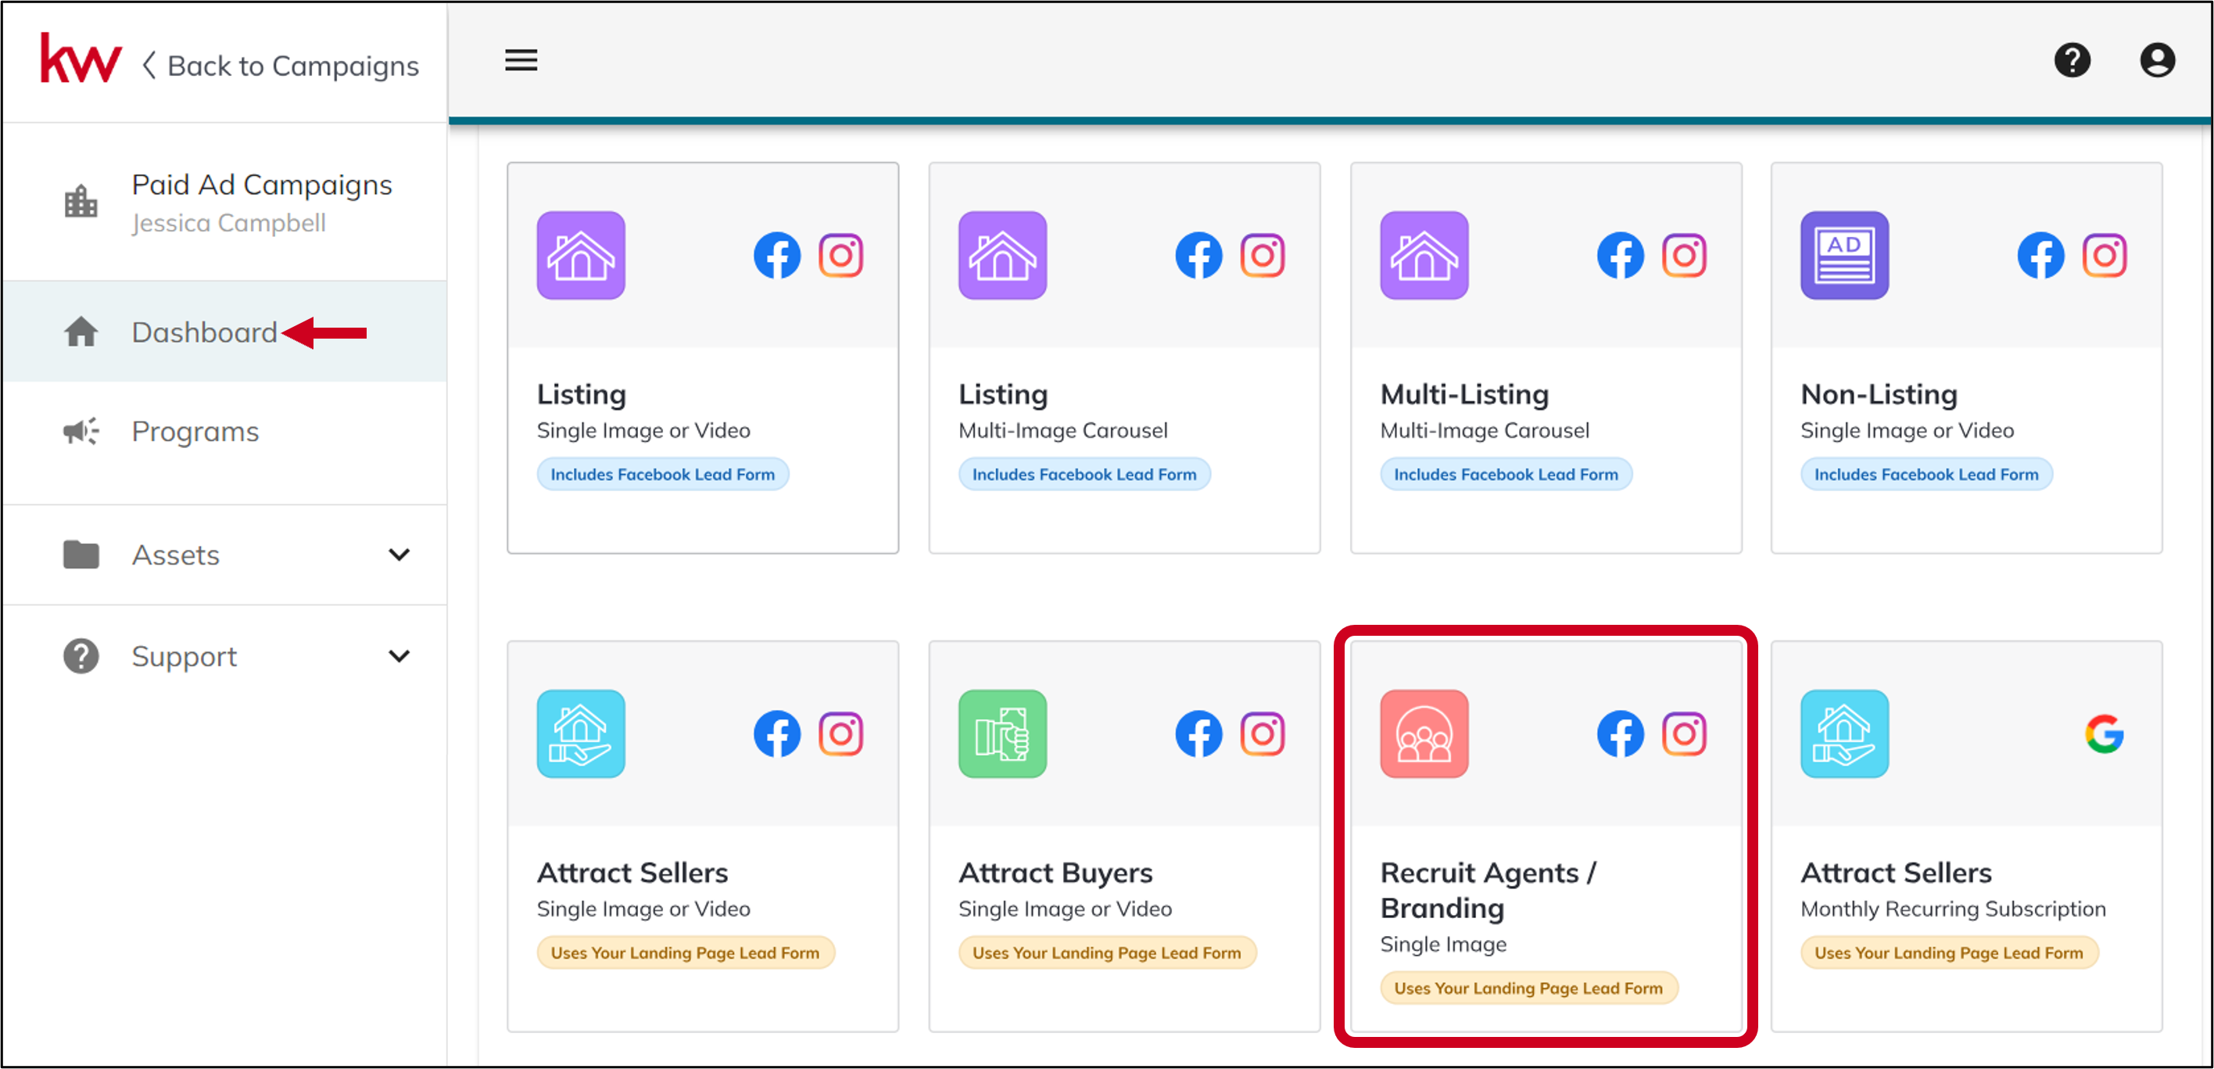Viewport: 2214px width, 1069px height.
Task: Click Instagram icon on Attract Buyers card
Action: (x=1262, y=734)
